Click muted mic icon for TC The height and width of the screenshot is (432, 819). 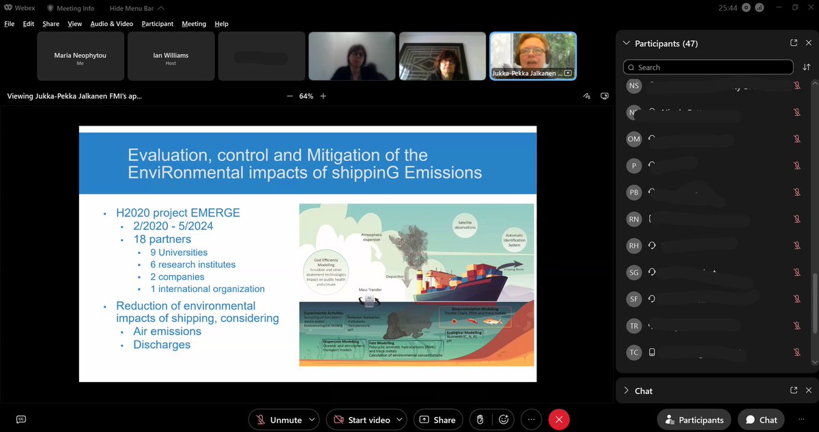(x=796, y=352)
